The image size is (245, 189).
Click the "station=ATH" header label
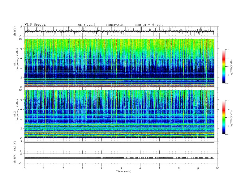click(115, 25)
